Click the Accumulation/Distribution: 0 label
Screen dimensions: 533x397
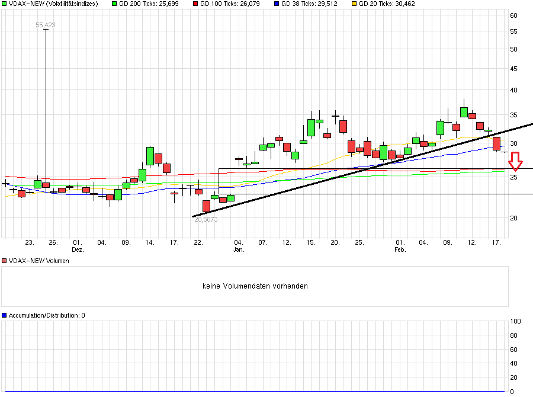tap(47, 315)
